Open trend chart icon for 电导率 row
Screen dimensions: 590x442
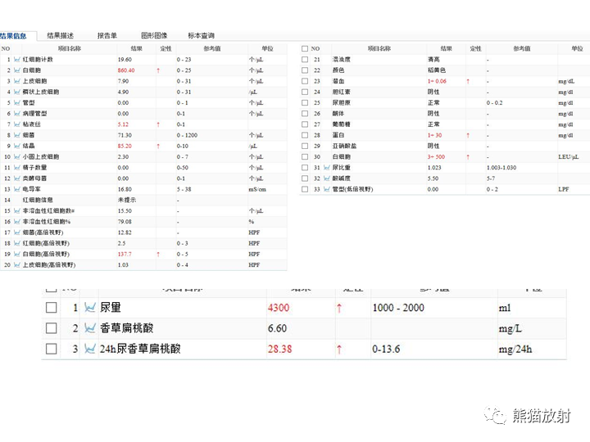[x=17, y=189]
